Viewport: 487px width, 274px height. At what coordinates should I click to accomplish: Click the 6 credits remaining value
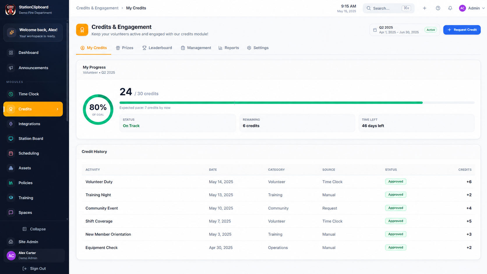point(251,126)
